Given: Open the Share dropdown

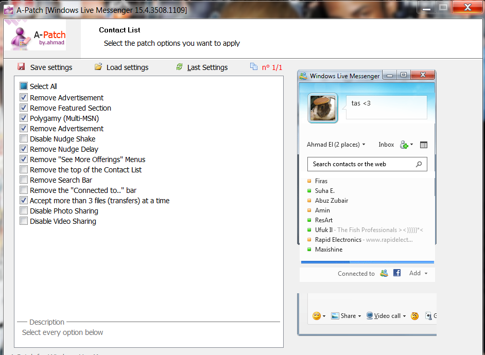Looking at the screenshot, I should tap(346, 315).
